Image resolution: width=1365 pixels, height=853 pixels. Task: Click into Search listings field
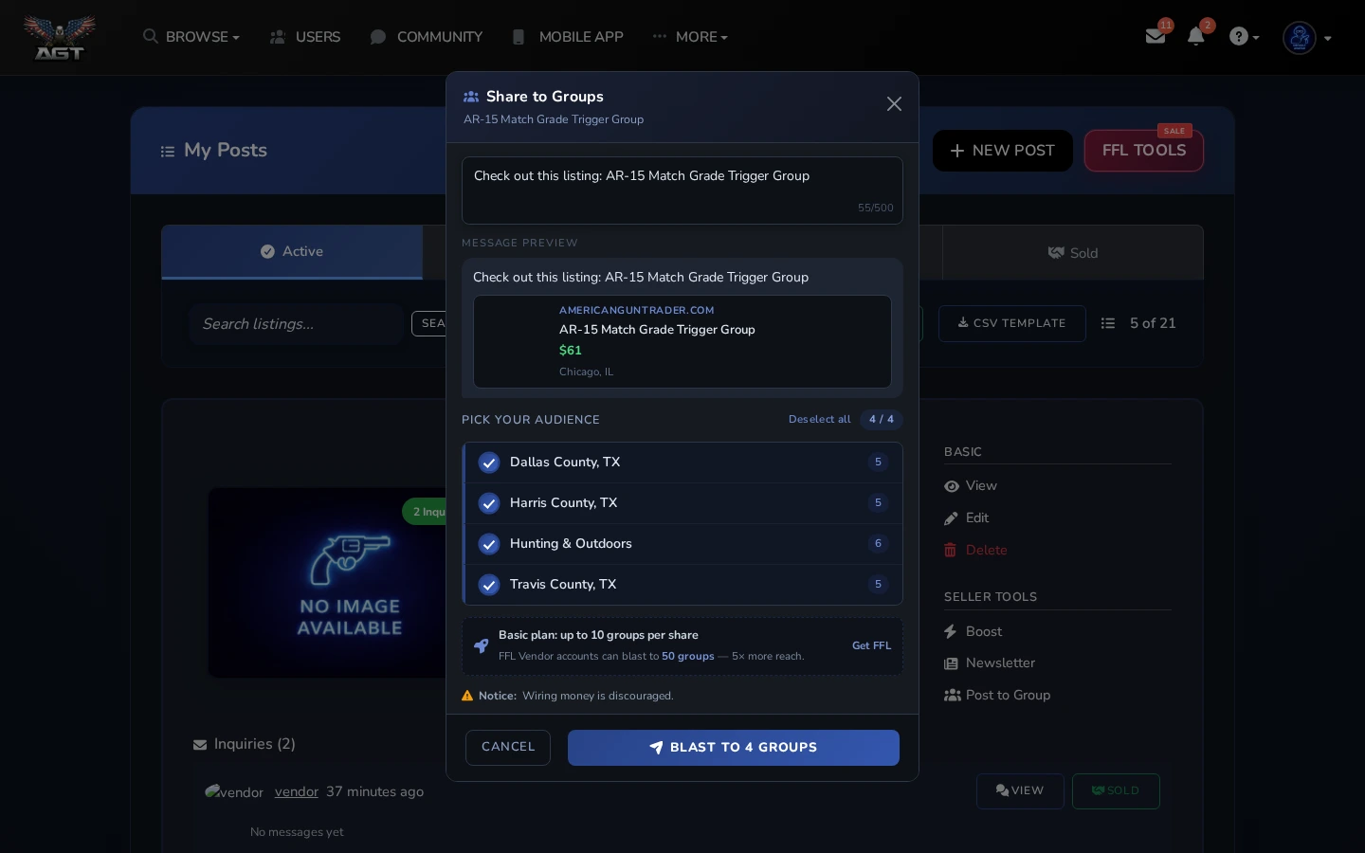point(296,324)
